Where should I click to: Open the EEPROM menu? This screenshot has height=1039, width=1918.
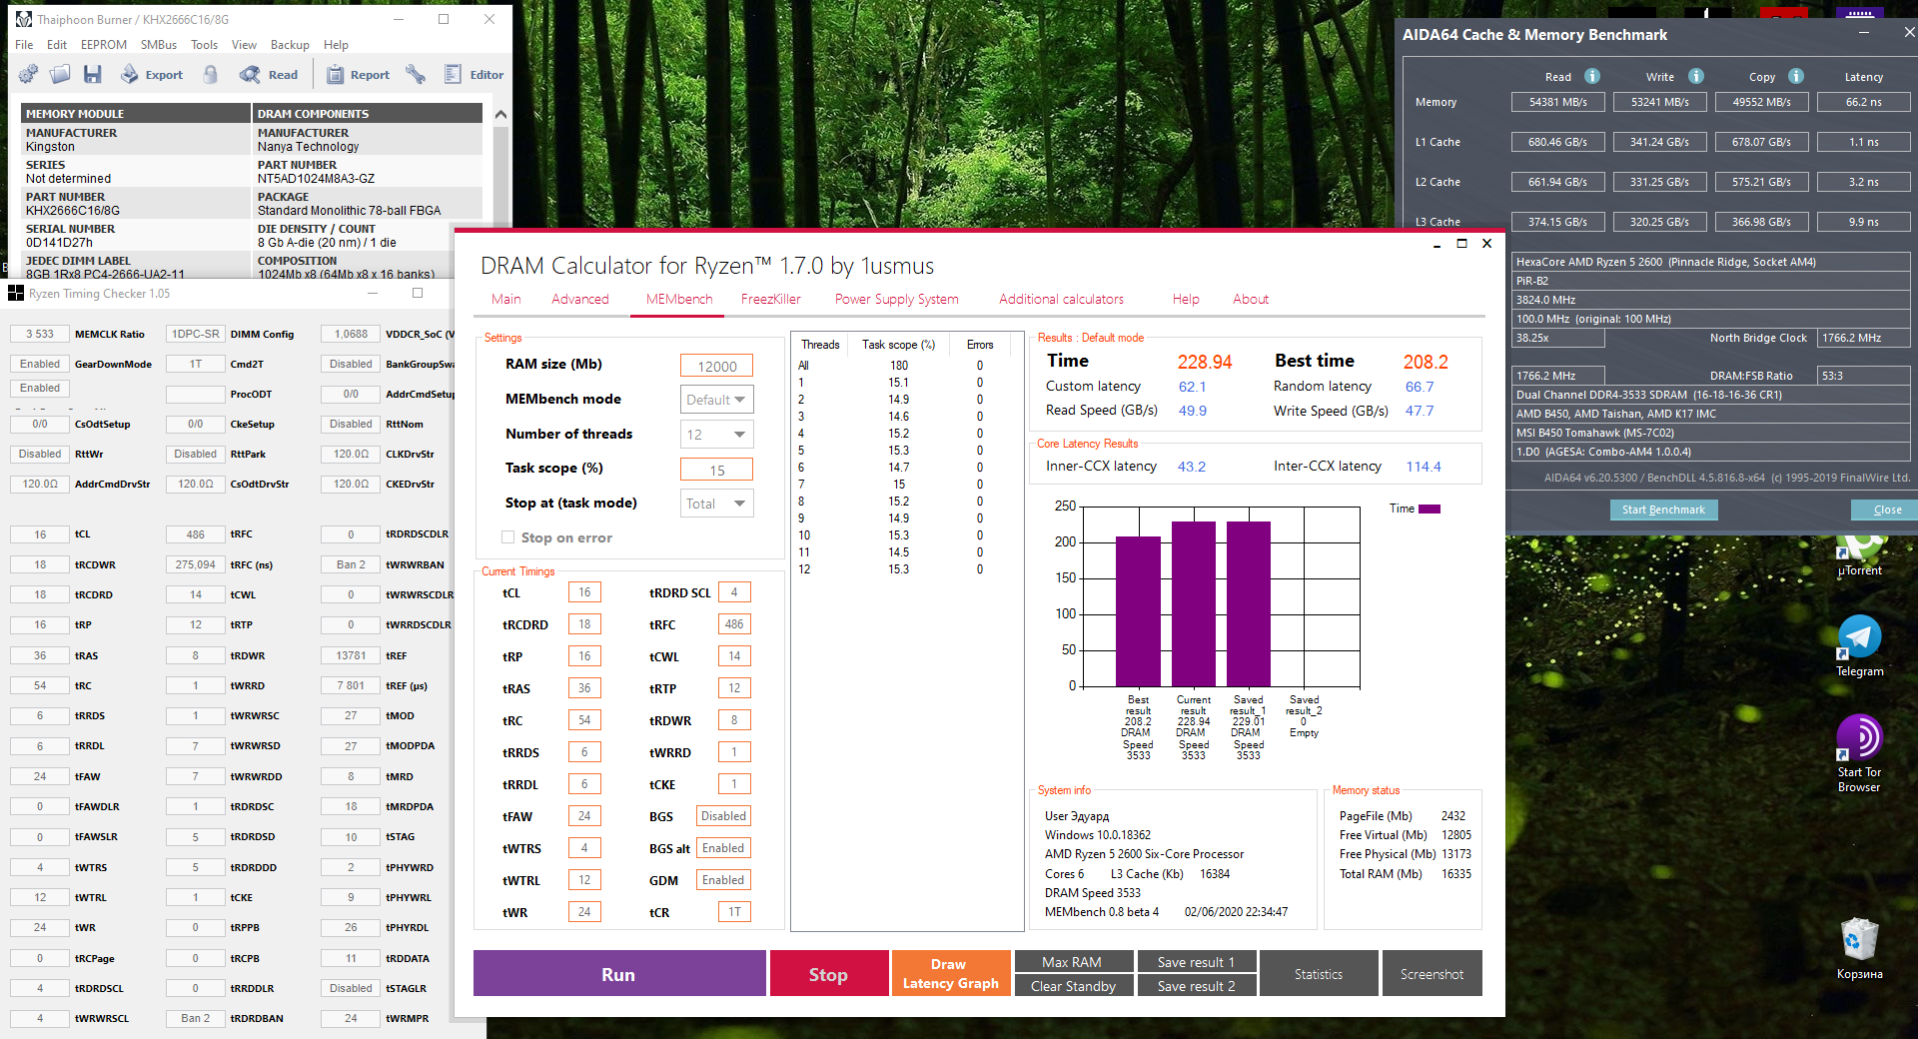click(x=104, y=45)
